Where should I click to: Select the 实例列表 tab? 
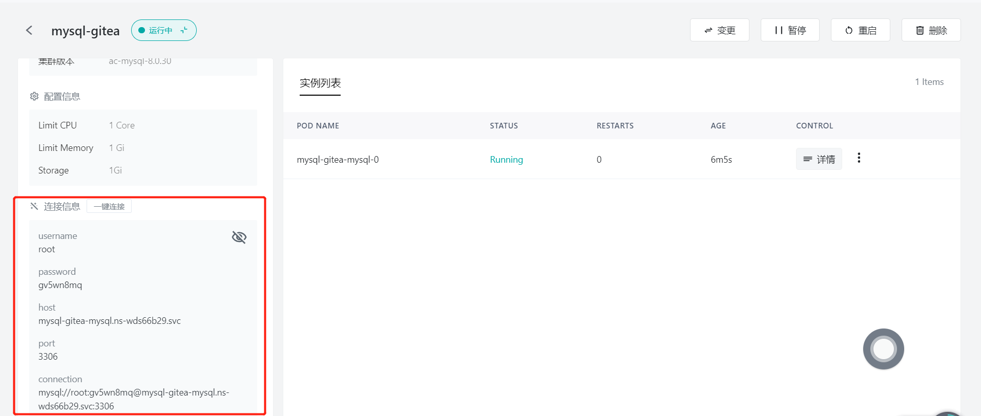tap(320, 83)
